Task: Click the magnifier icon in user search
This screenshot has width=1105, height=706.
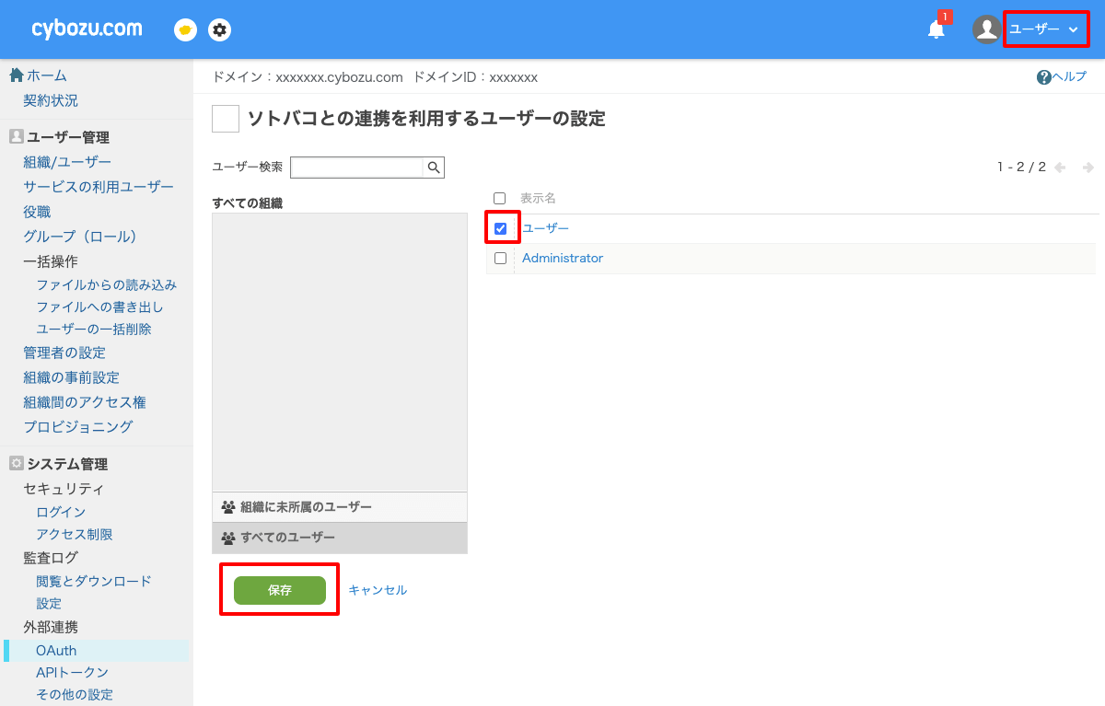Action: [434, 167]
